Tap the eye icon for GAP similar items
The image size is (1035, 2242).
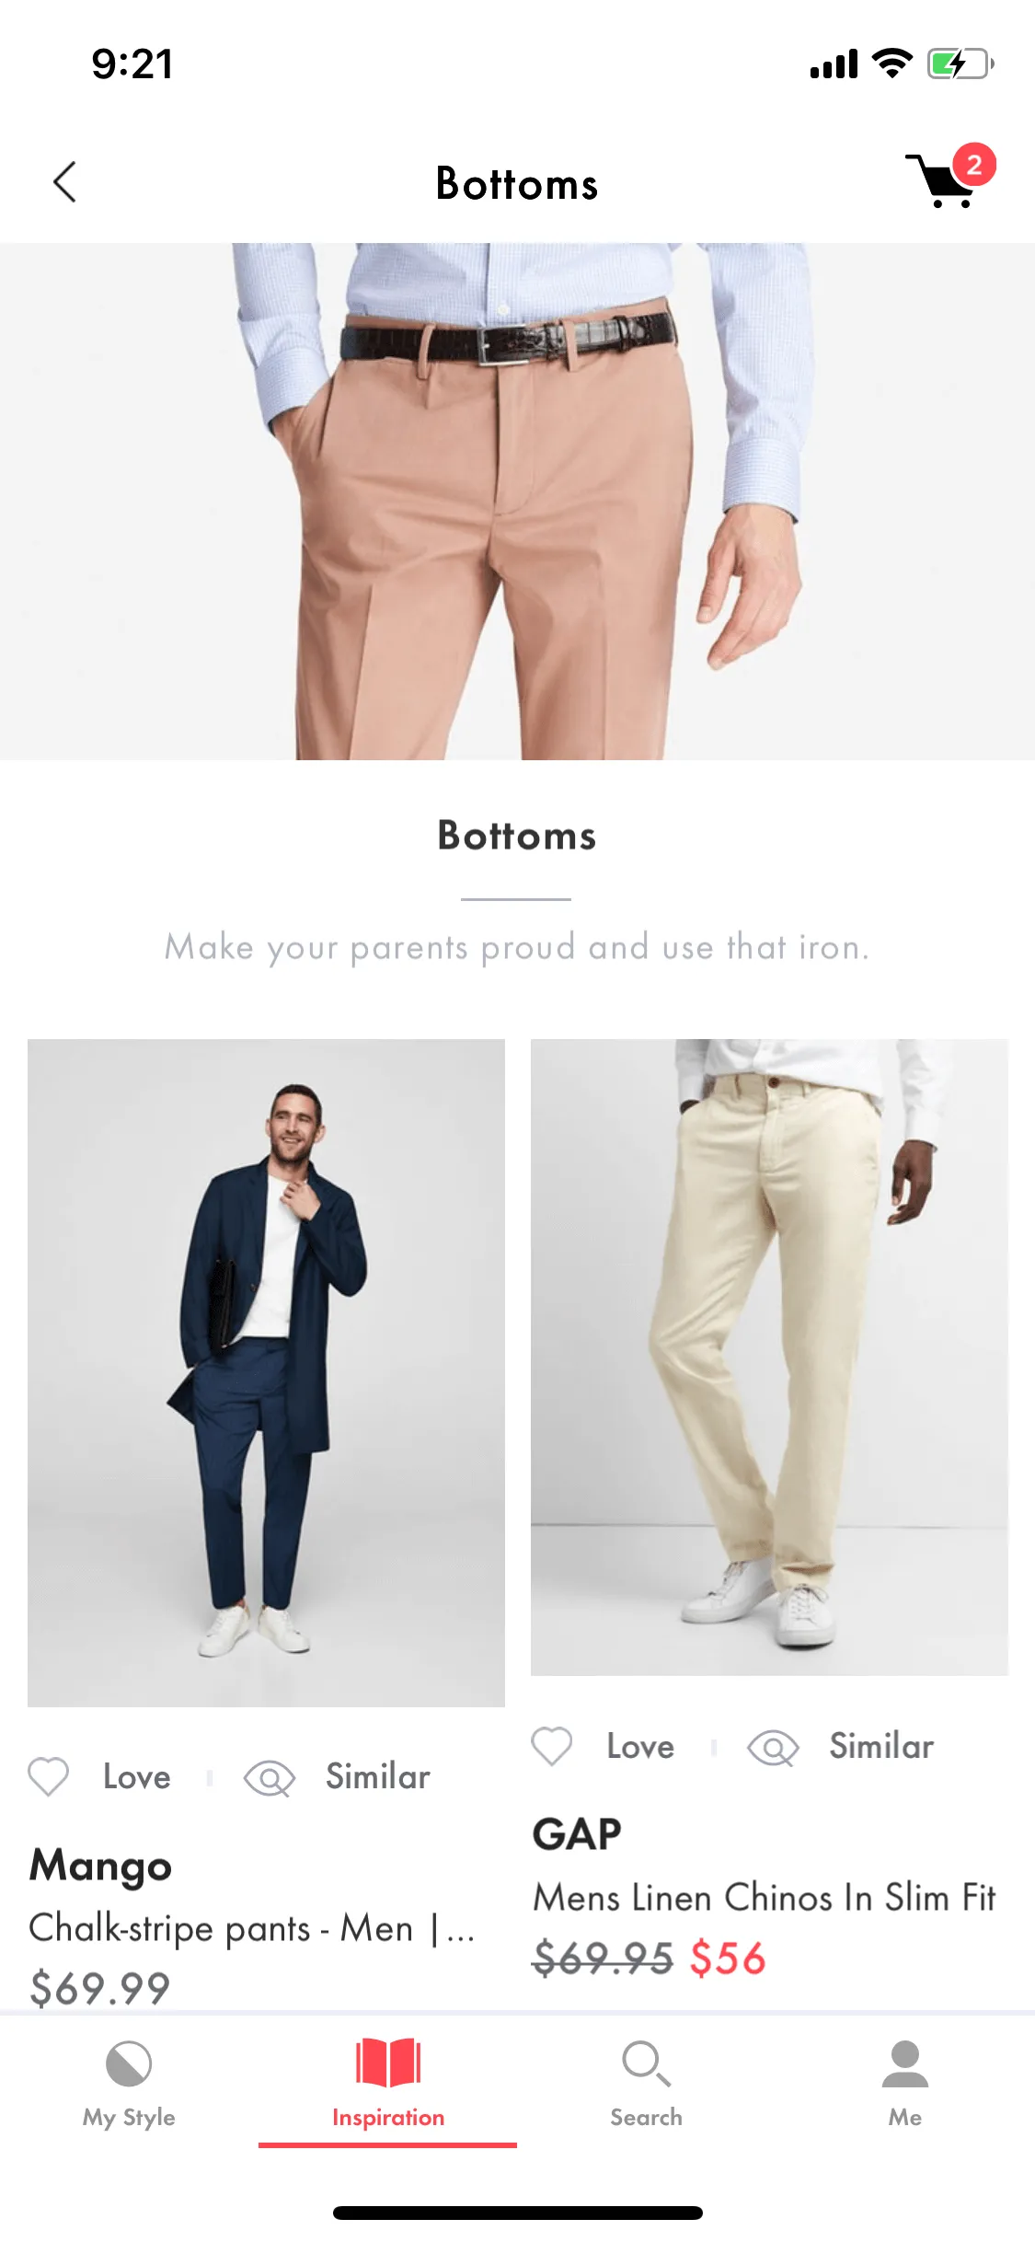(x=773, y=1747)
